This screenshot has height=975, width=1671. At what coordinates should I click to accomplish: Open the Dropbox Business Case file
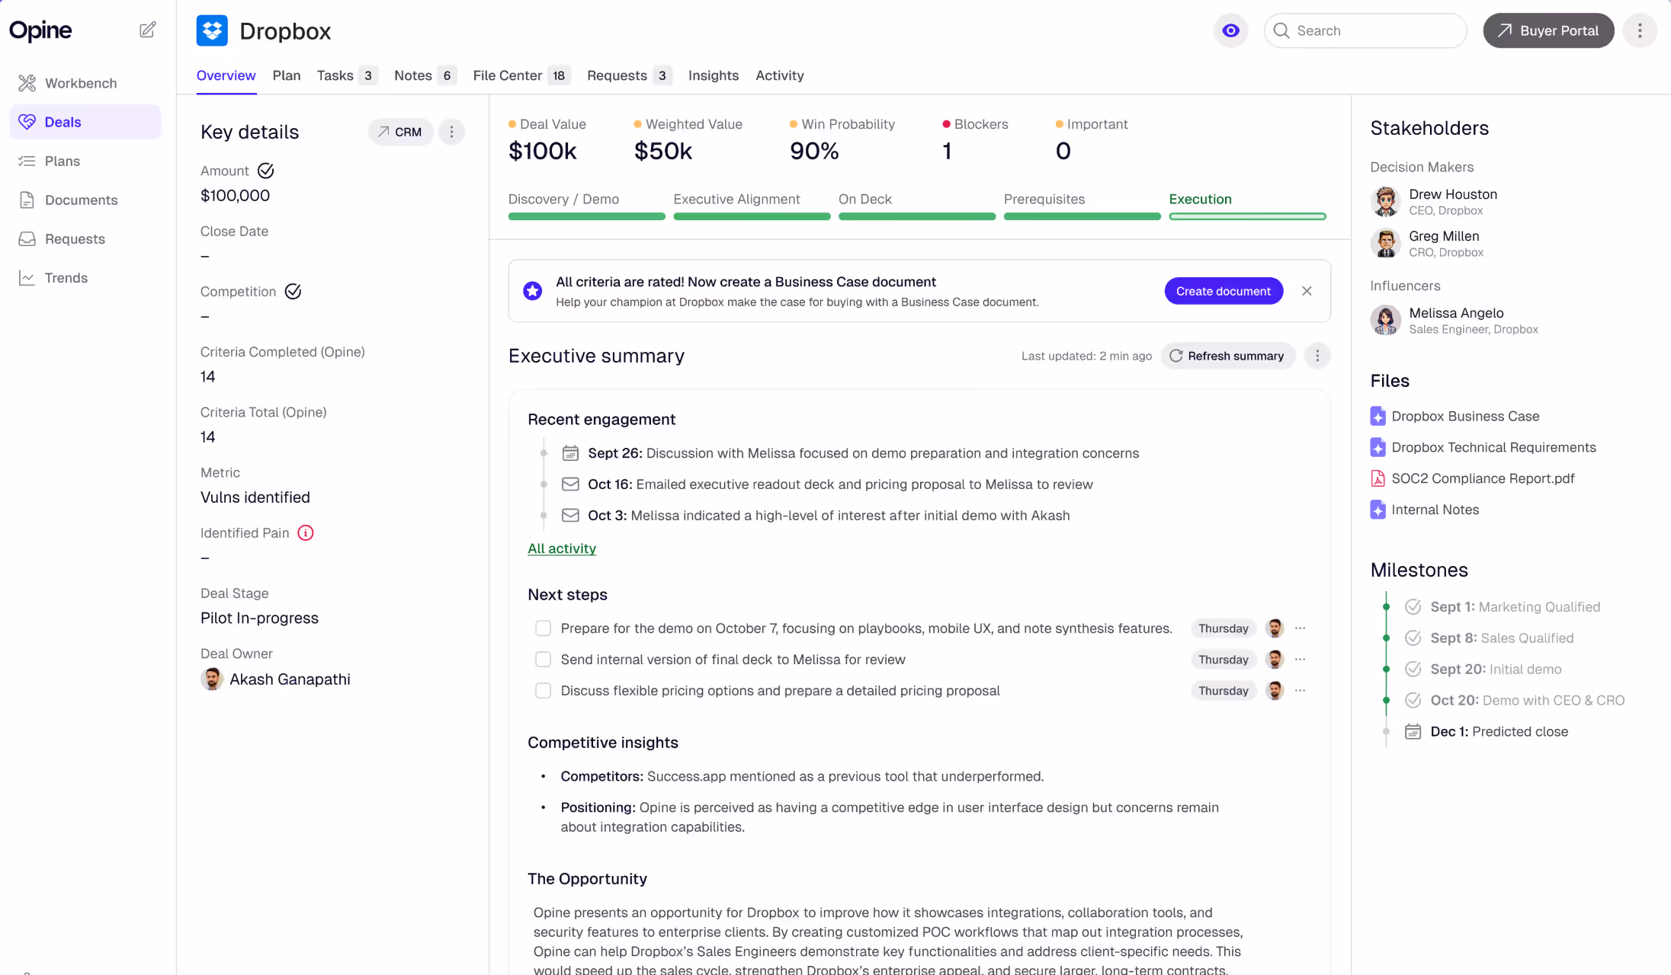pyautogui.click(x=1455, y=416)
